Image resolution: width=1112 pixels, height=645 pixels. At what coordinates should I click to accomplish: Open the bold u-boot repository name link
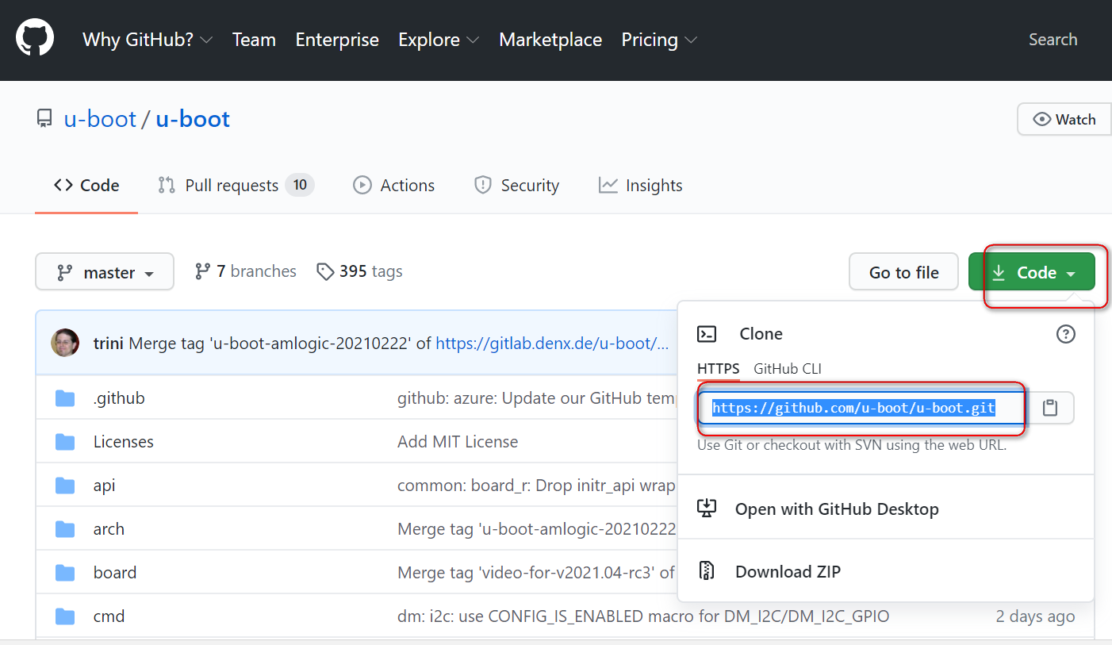point(193,119)
